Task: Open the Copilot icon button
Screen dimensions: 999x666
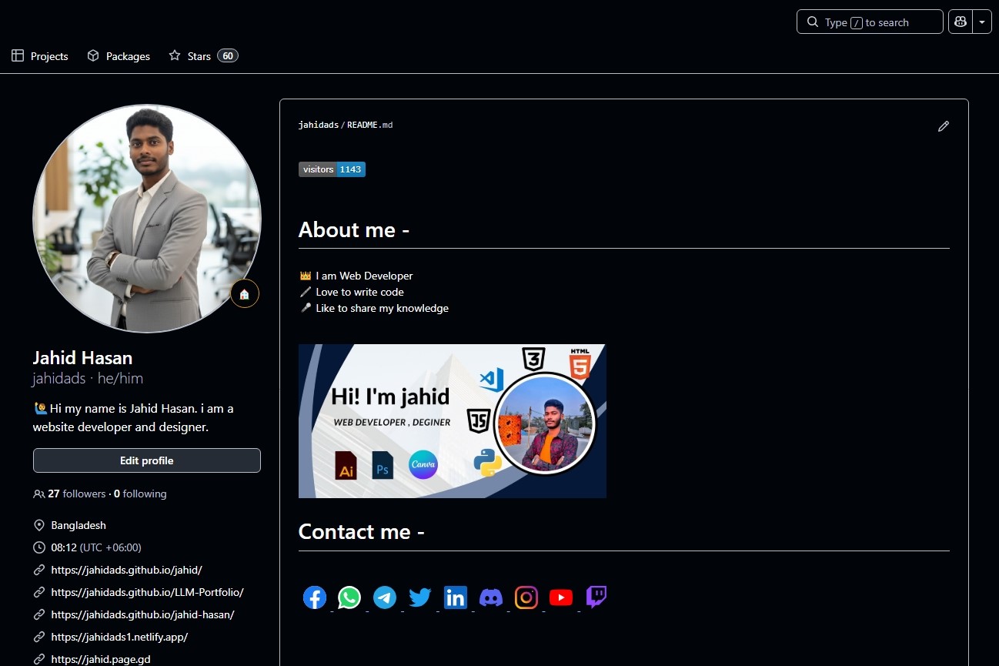Action: pyautogui.click(x=960, y=22)
